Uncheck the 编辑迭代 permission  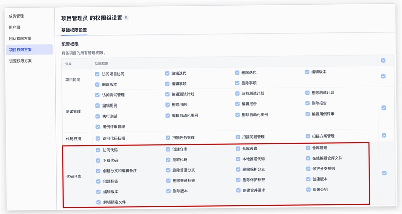167,73
